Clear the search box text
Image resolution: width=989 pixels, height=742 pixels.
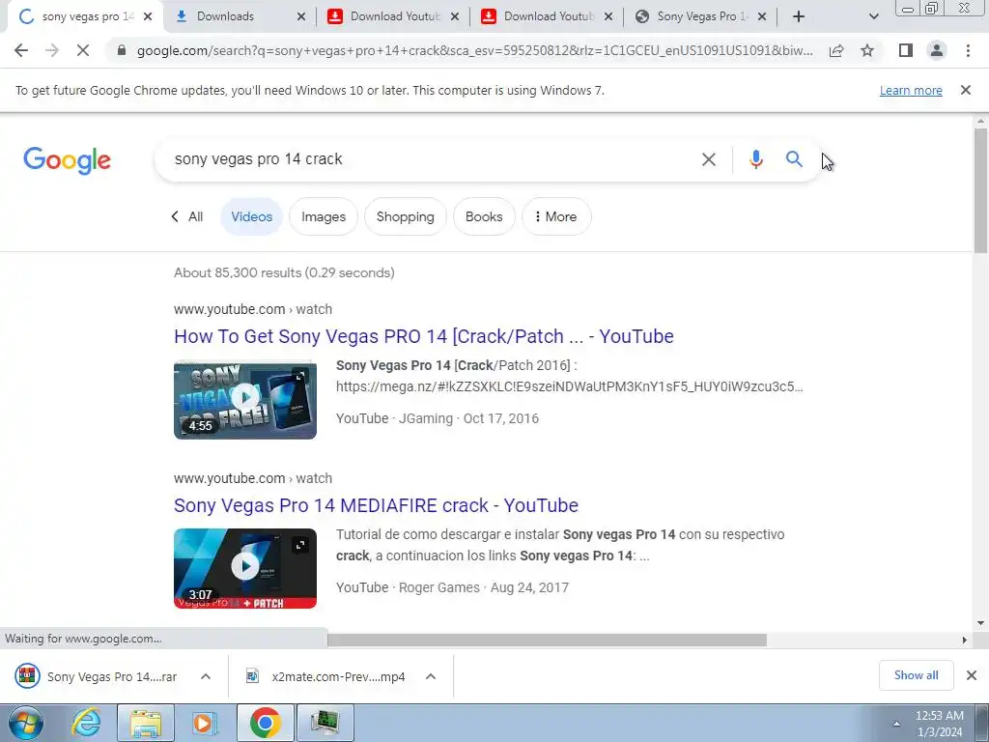[709, 159]
